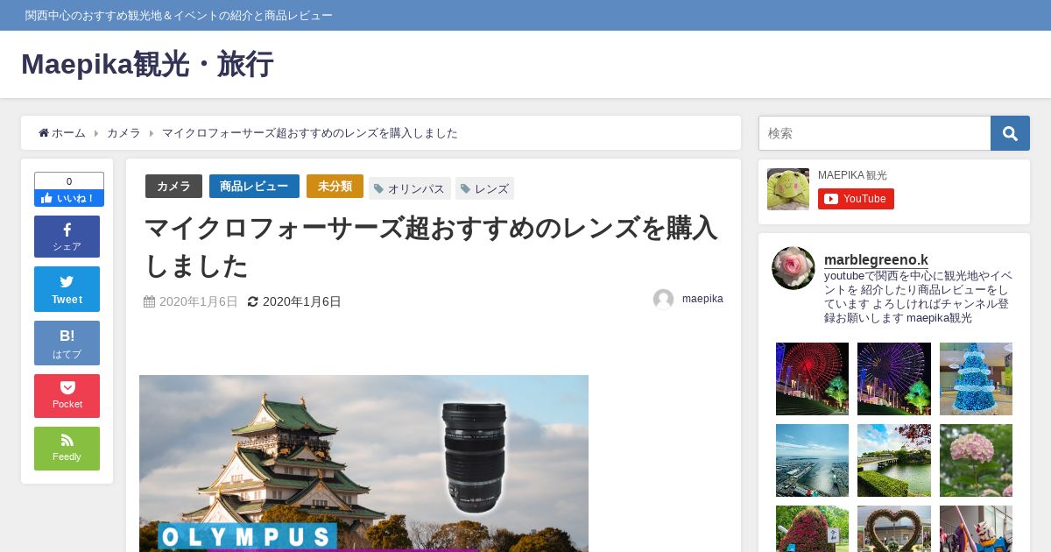Open the harbor aerial view Instagram photo

[x=812, y=460]
